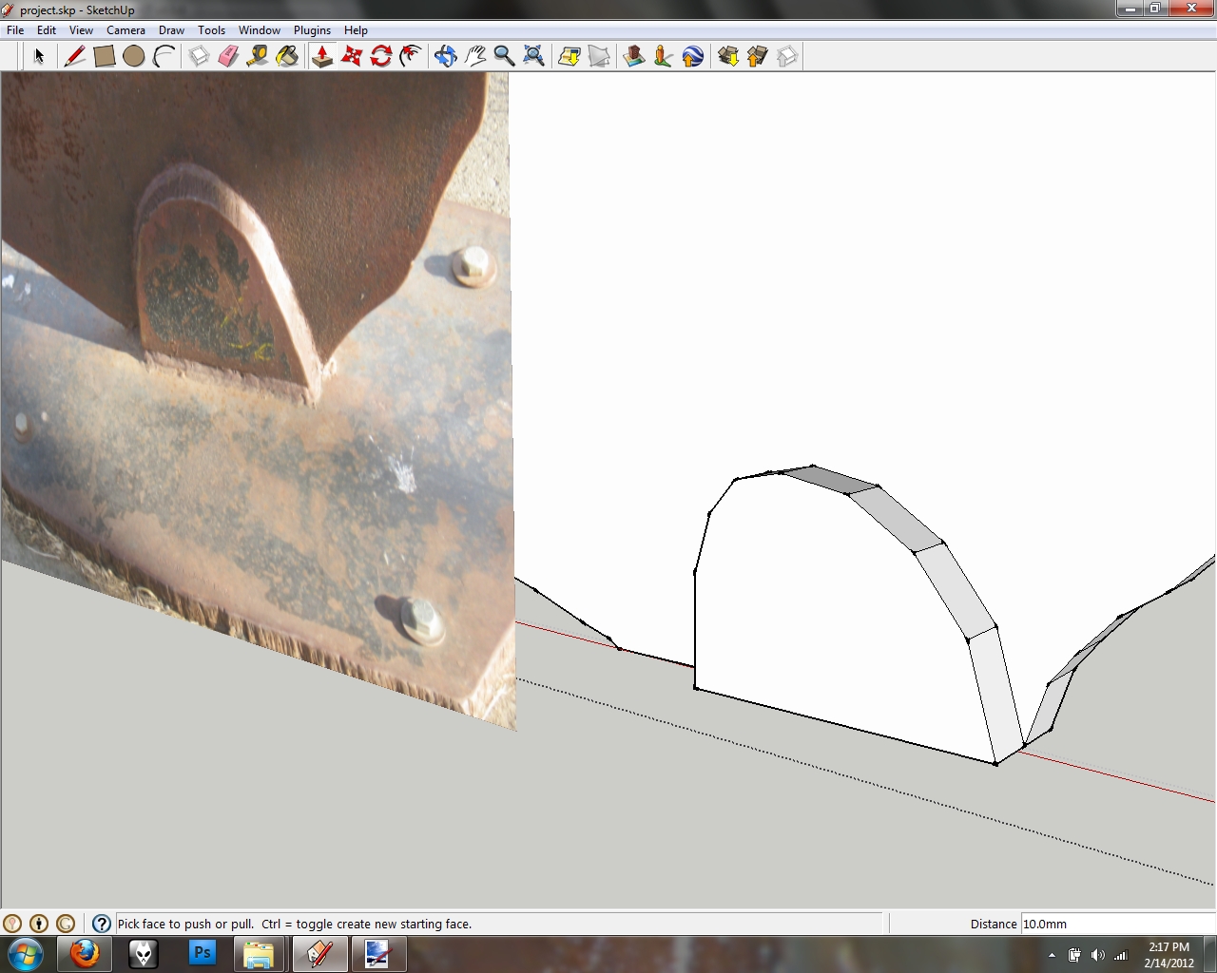1217x973 pixels.
Task: Toggle the Instructor help question icon
Action: tap(102, 924)
